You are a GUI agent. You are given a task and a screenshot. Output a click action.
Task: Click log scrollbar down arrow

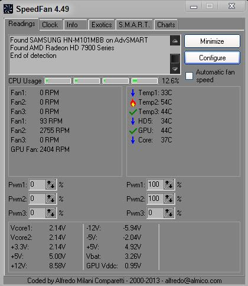pos(175,69)
